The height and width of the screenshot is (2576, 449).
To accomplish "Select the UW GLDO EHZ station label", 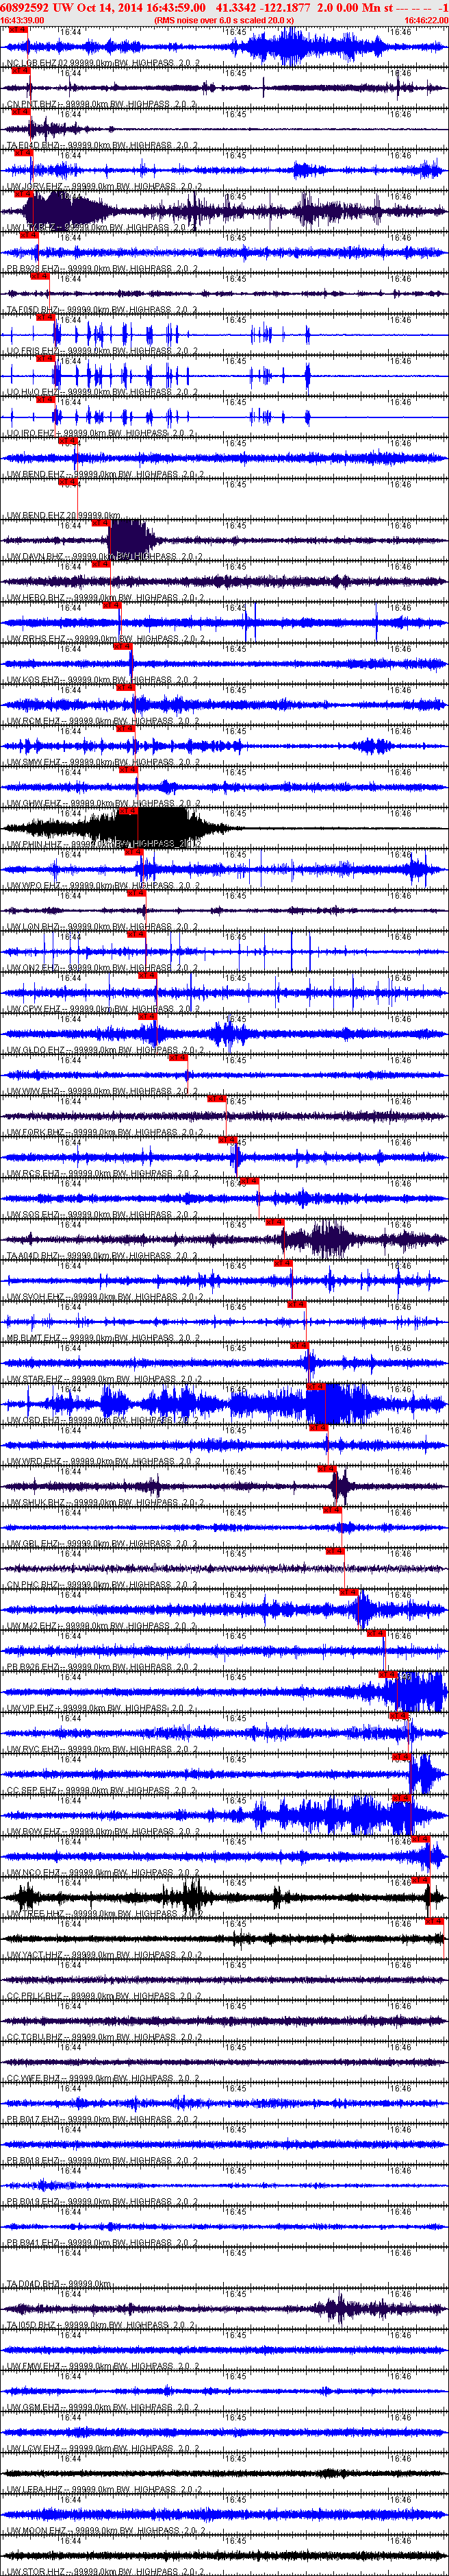I will (x=105, y=1050).
